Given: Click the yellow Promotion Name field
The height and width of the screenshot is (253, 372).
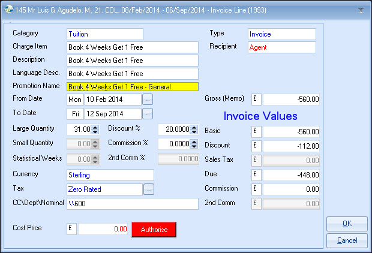Looking at the screenshot, I should (132, 87).
